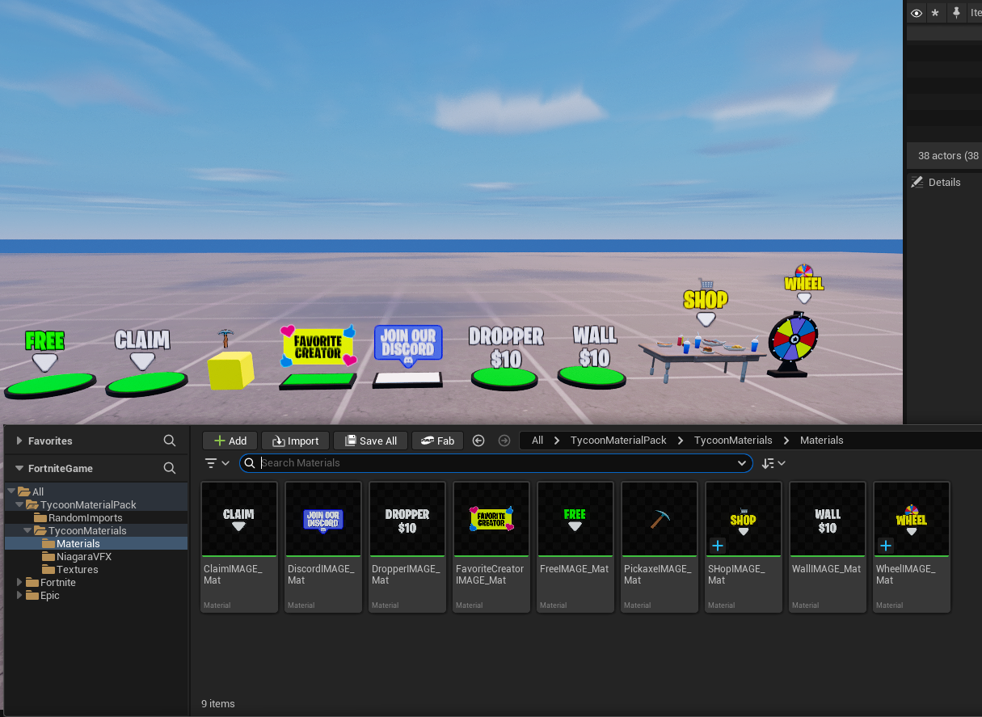The width and height of the screenshot is (982, 717).
Task: Toggle Outliner visibility eye column
Action: [917, 13]
